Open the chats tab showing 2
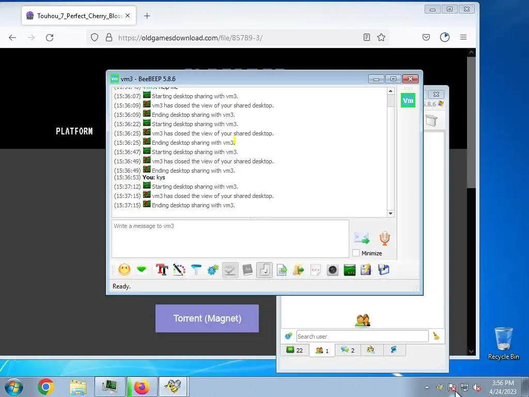The height and width of the screenshot is (397, 529). coord(348,350)
